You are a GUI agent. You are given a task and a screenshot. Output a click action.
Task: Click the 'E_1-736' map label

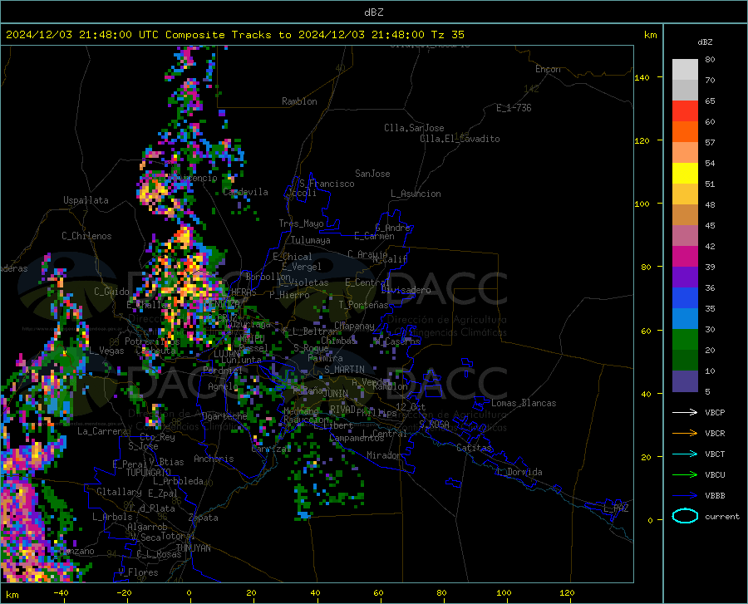pyautogui.click(x=514, y=108)
